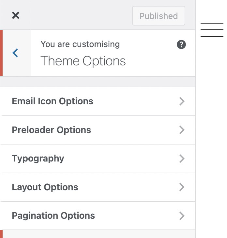Expand chevron beside Email Icon Options

coord(182,101)
